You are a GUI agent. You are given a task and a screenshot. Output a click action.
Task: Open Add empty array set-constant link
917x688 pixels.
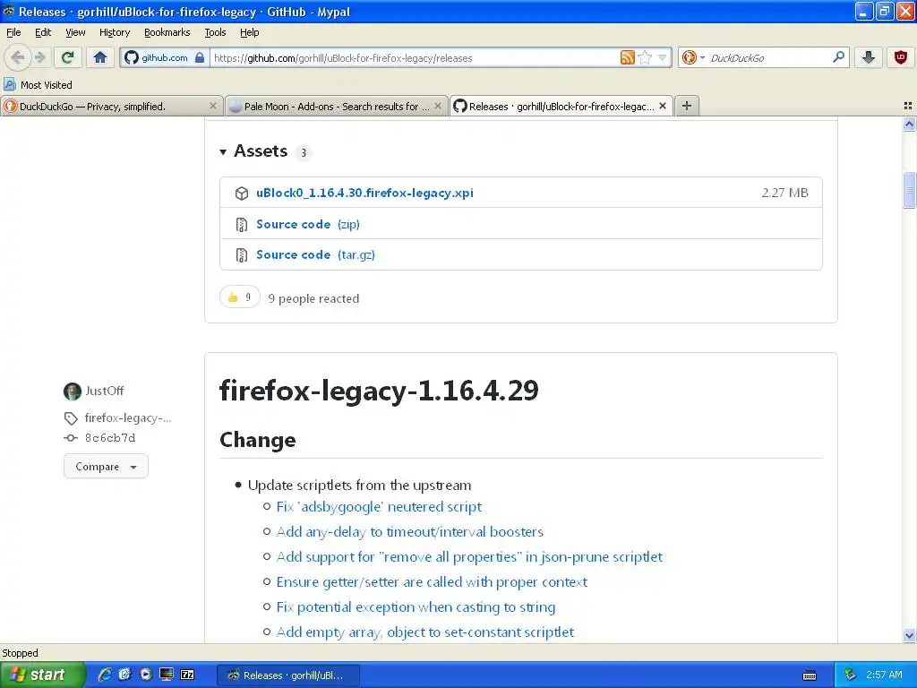pyautogui.click(x=425, y=632)
